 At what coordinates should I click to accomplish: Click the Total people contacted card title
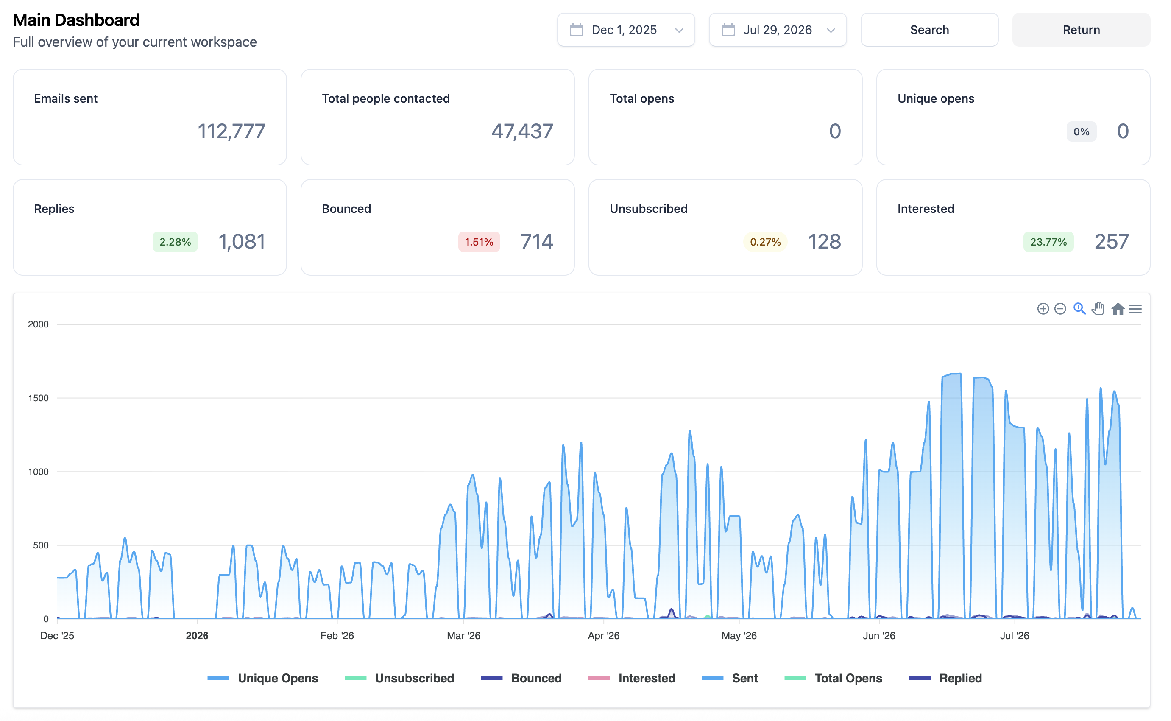[385, 99]
